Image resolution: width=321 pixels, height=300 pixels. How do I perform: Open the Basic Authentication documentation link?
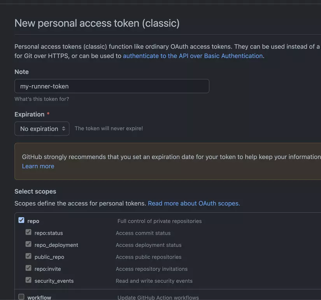(193, 56)
